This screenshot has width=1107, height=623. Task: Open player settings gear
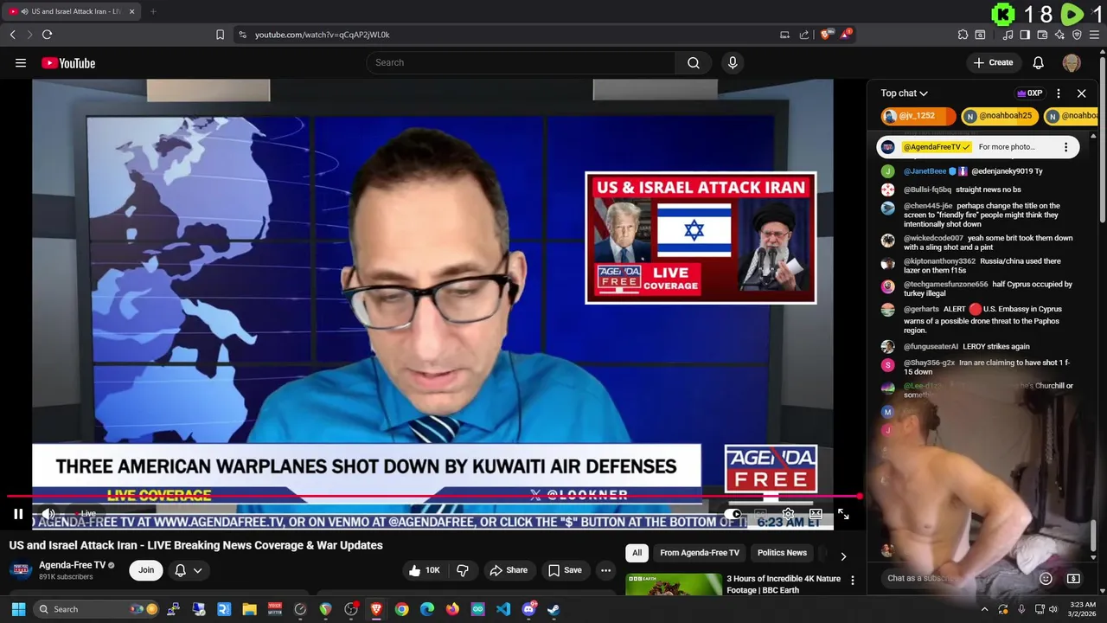click(x=788, y=514)
